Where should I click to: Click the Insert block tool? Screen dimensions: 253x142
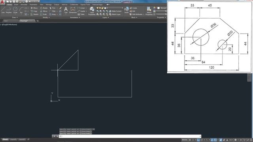(126, 10)
